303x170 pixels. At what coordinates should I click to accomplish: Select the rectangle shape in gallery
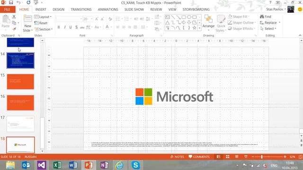(184, 17)
